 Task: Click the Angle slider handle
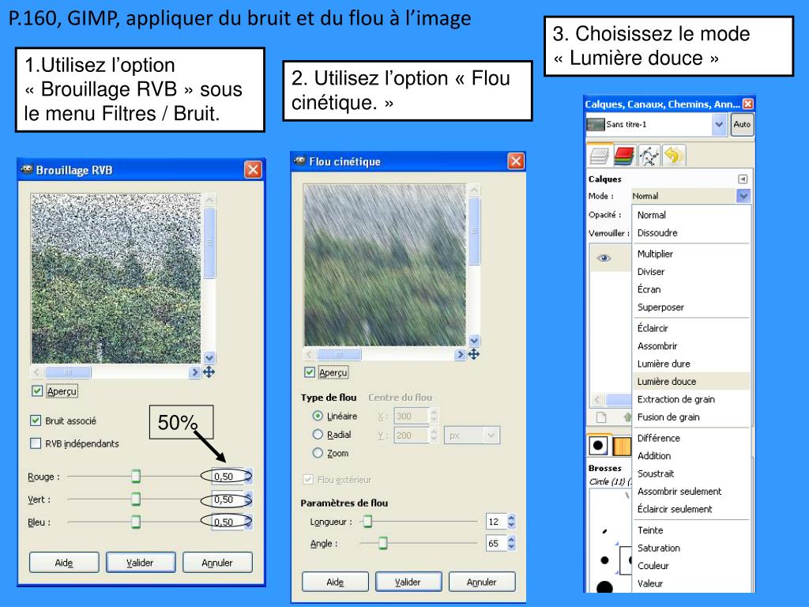tap(383, 543)
